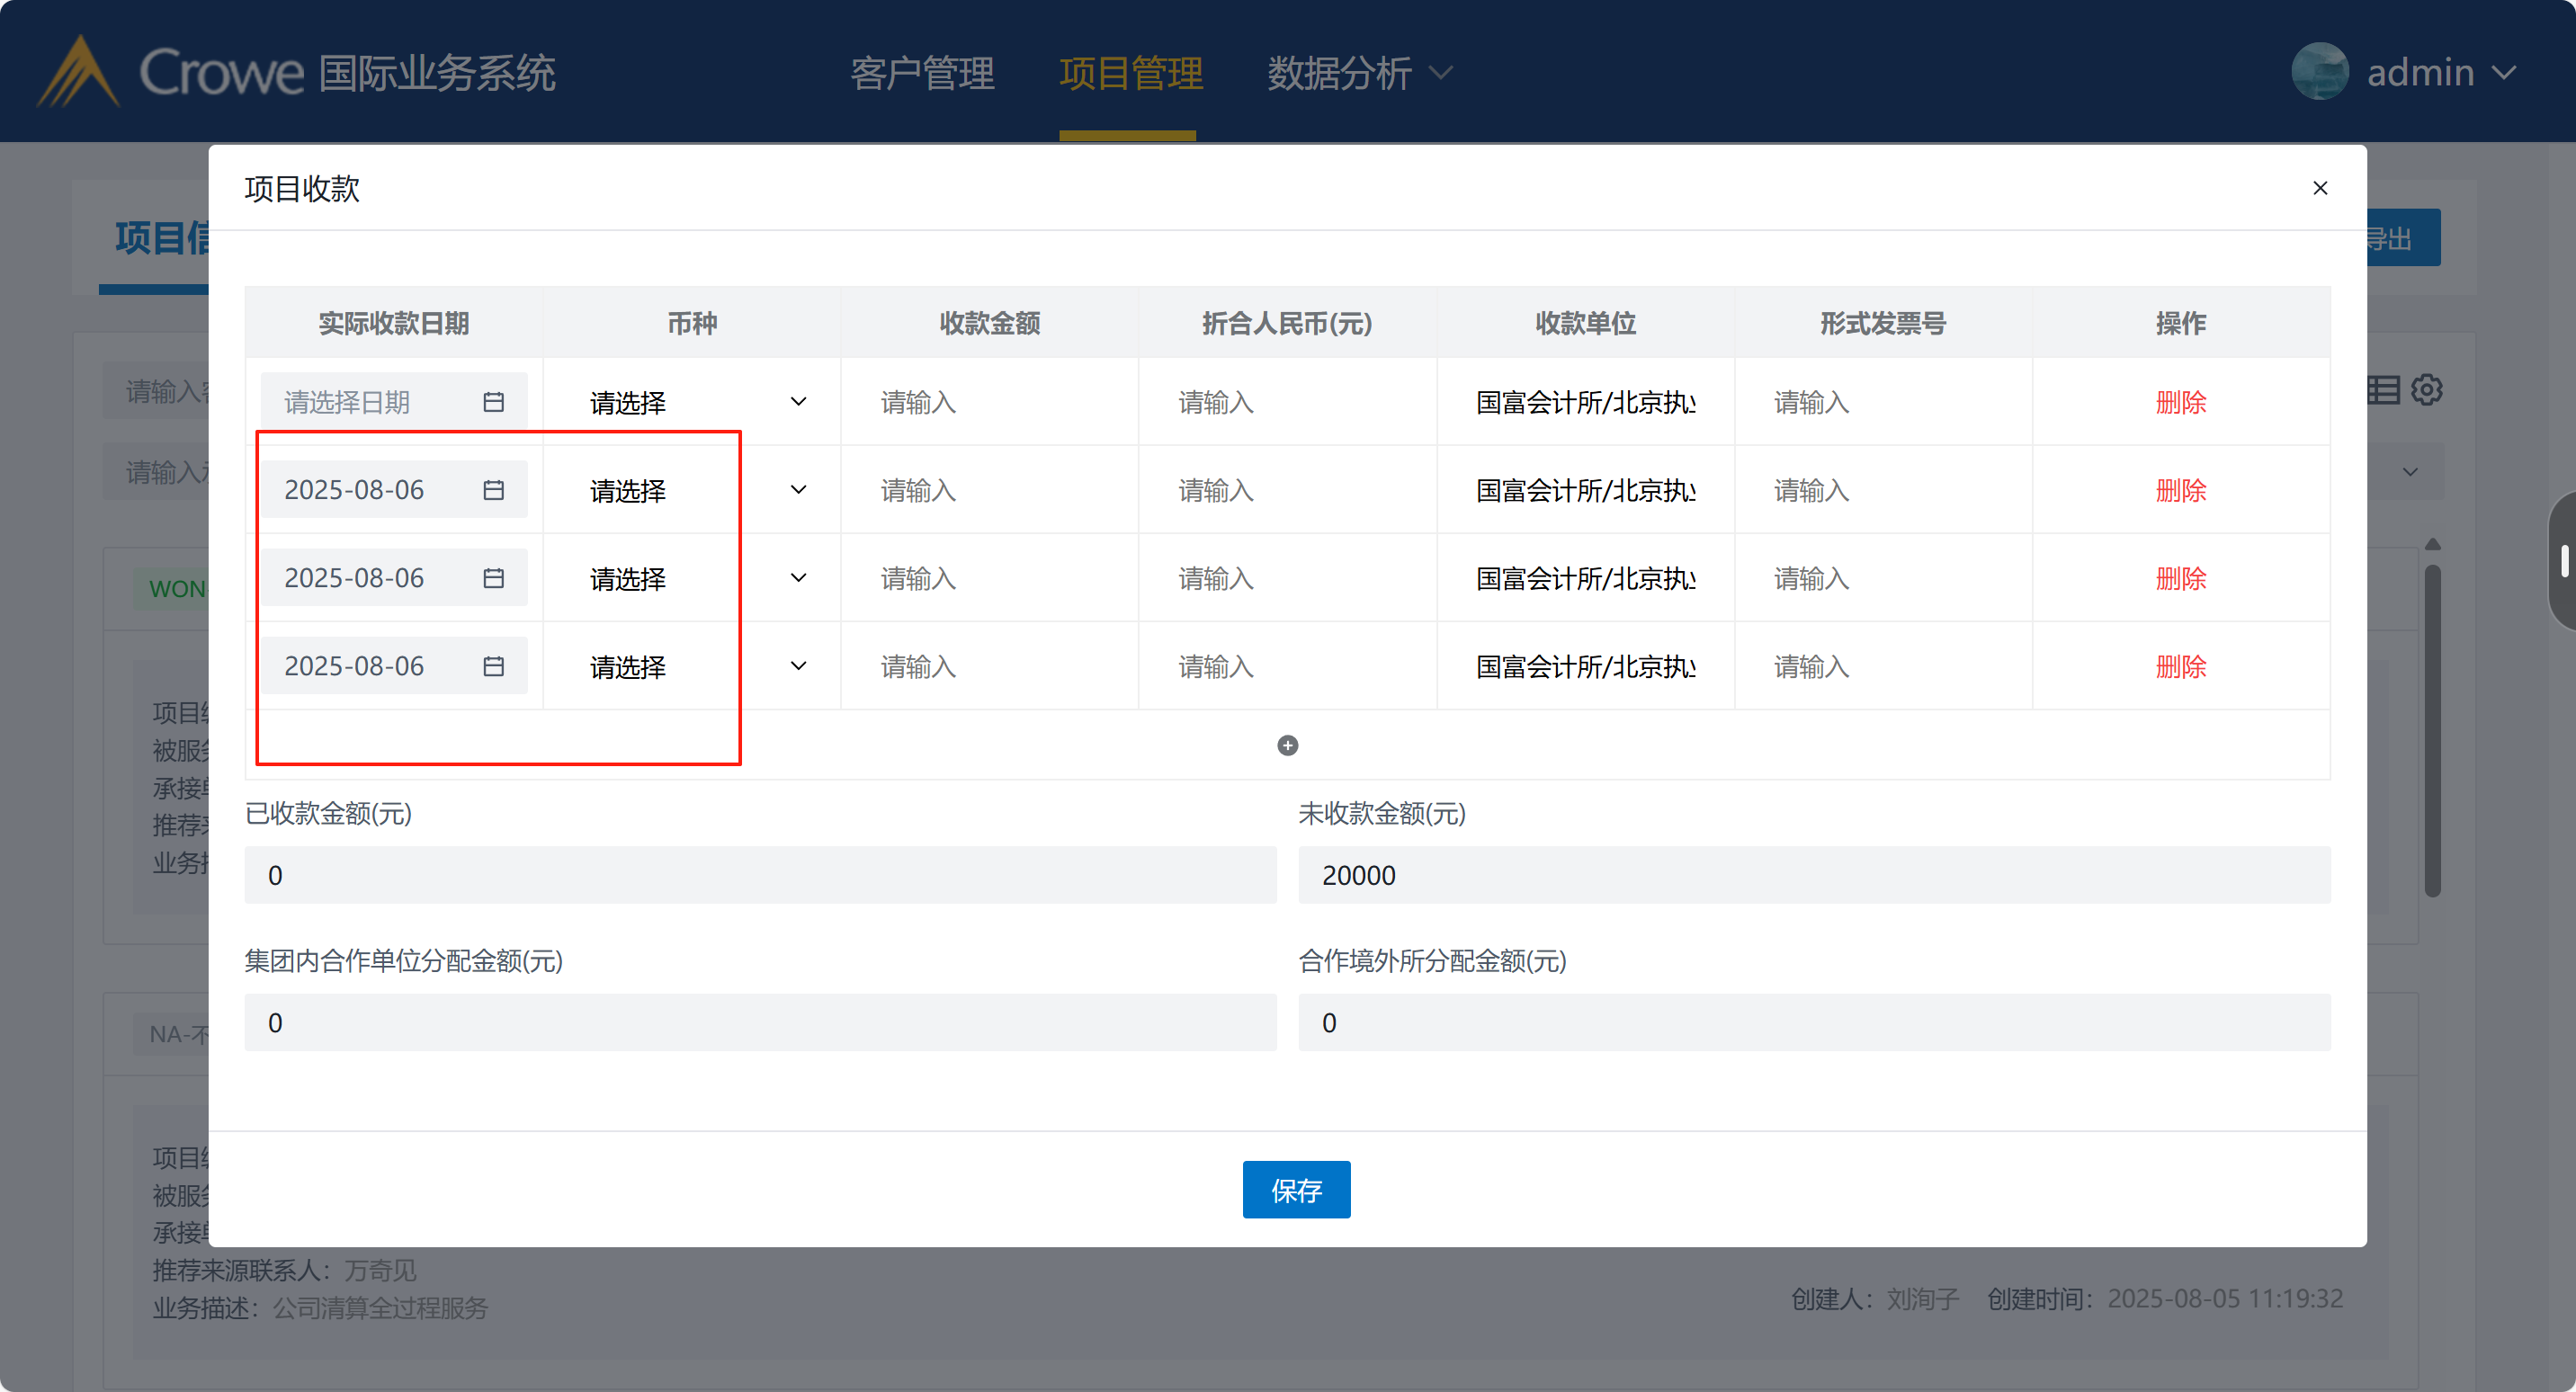Close the 项目收款 dialog with X
Viewport: 2576px width, 1392px height.
pyautogui.click(x=2320, y=188)
